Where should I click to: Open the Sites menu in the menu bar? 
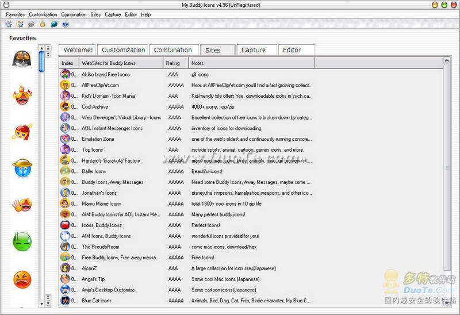click(x=95, y=14)
